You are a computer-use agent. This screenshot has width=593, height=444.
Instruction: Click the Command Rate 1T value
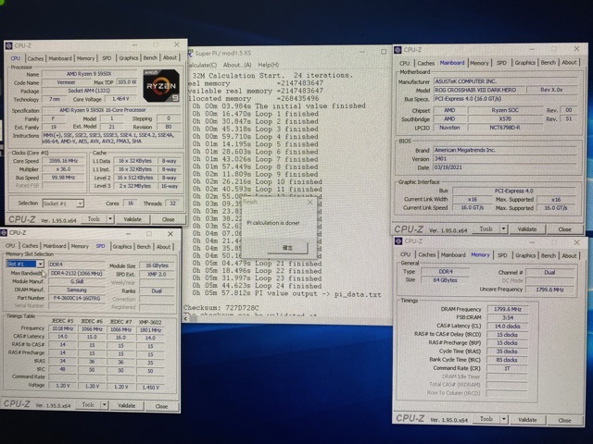pos(507,368)
